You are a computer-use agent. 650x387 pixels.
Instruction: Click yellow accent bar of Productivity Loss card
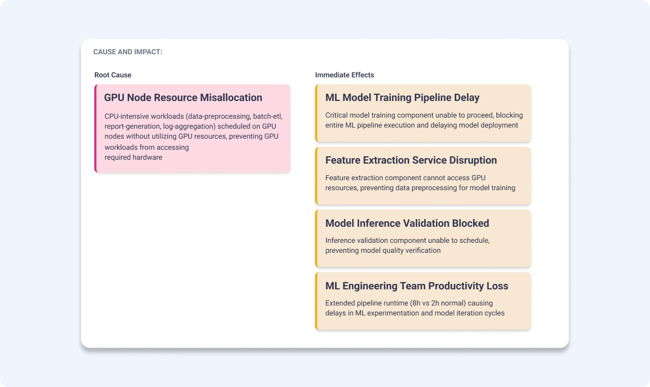(316, 301)
